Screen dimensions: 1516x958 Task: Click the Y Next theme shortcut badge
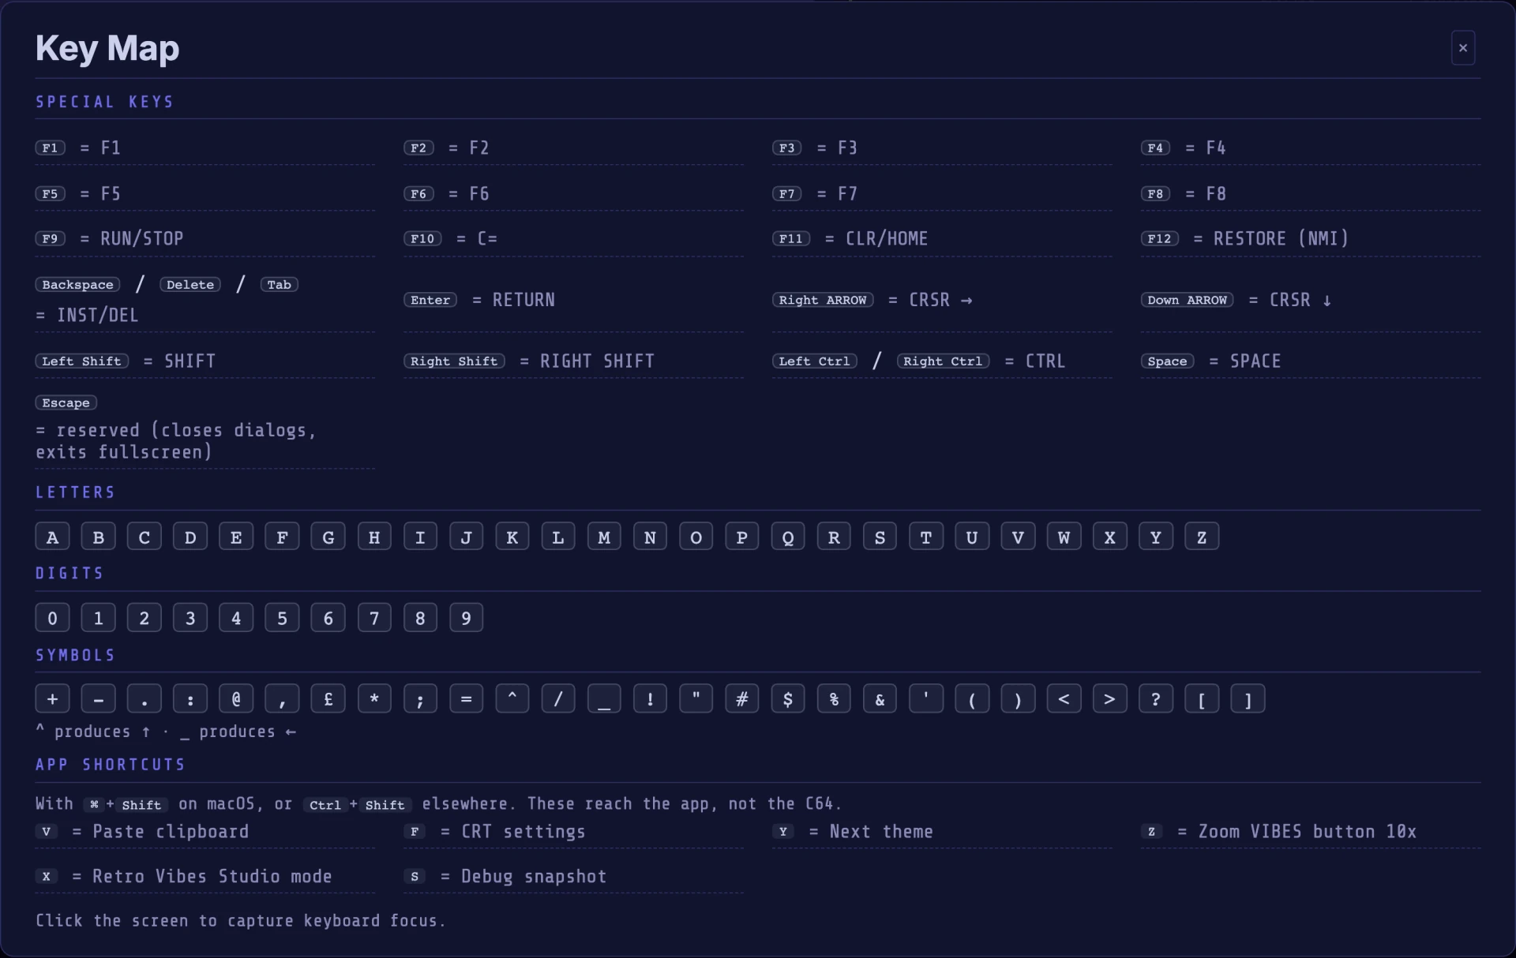[783, 831]
